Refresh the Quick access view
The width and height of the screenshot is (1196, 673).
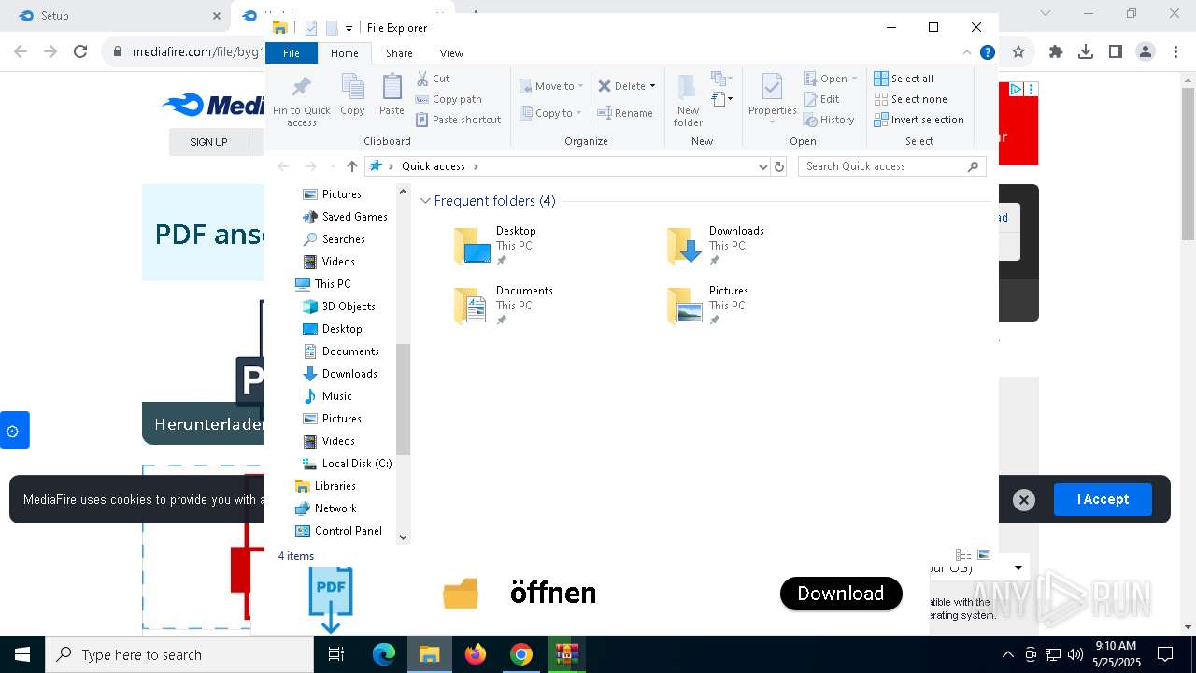click(x=780, y=166)
